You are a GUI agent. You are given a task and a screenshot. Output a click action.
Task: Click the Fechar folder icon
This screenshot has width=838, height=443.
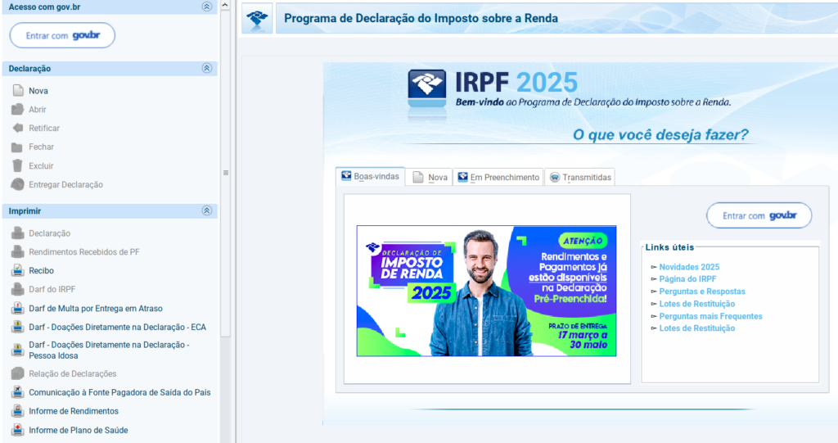pos(18,147)
